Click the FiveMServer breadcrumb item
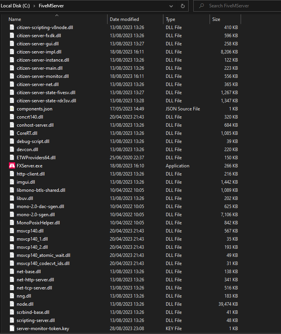Viewport: 281px width, 334px height. click(x=52, y=6)
